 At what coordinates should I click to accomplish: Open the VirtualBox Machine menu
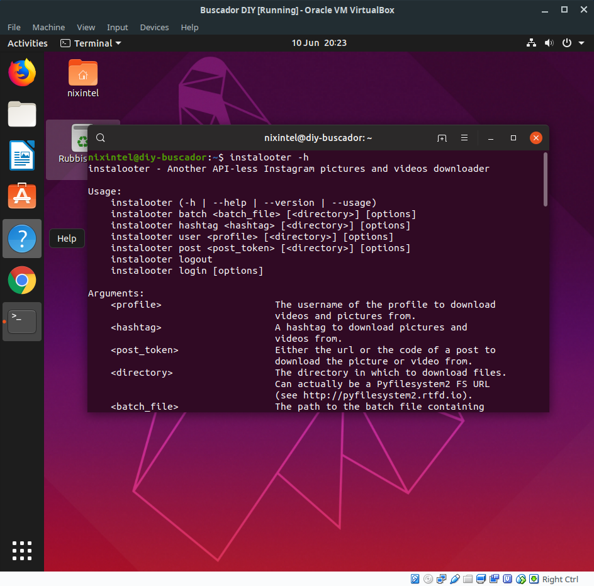coord(48,27)
